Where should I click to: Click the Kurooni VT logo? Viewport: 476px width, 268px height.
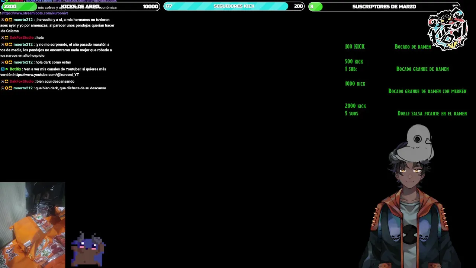pyautogui.click(x=447, y=29)
